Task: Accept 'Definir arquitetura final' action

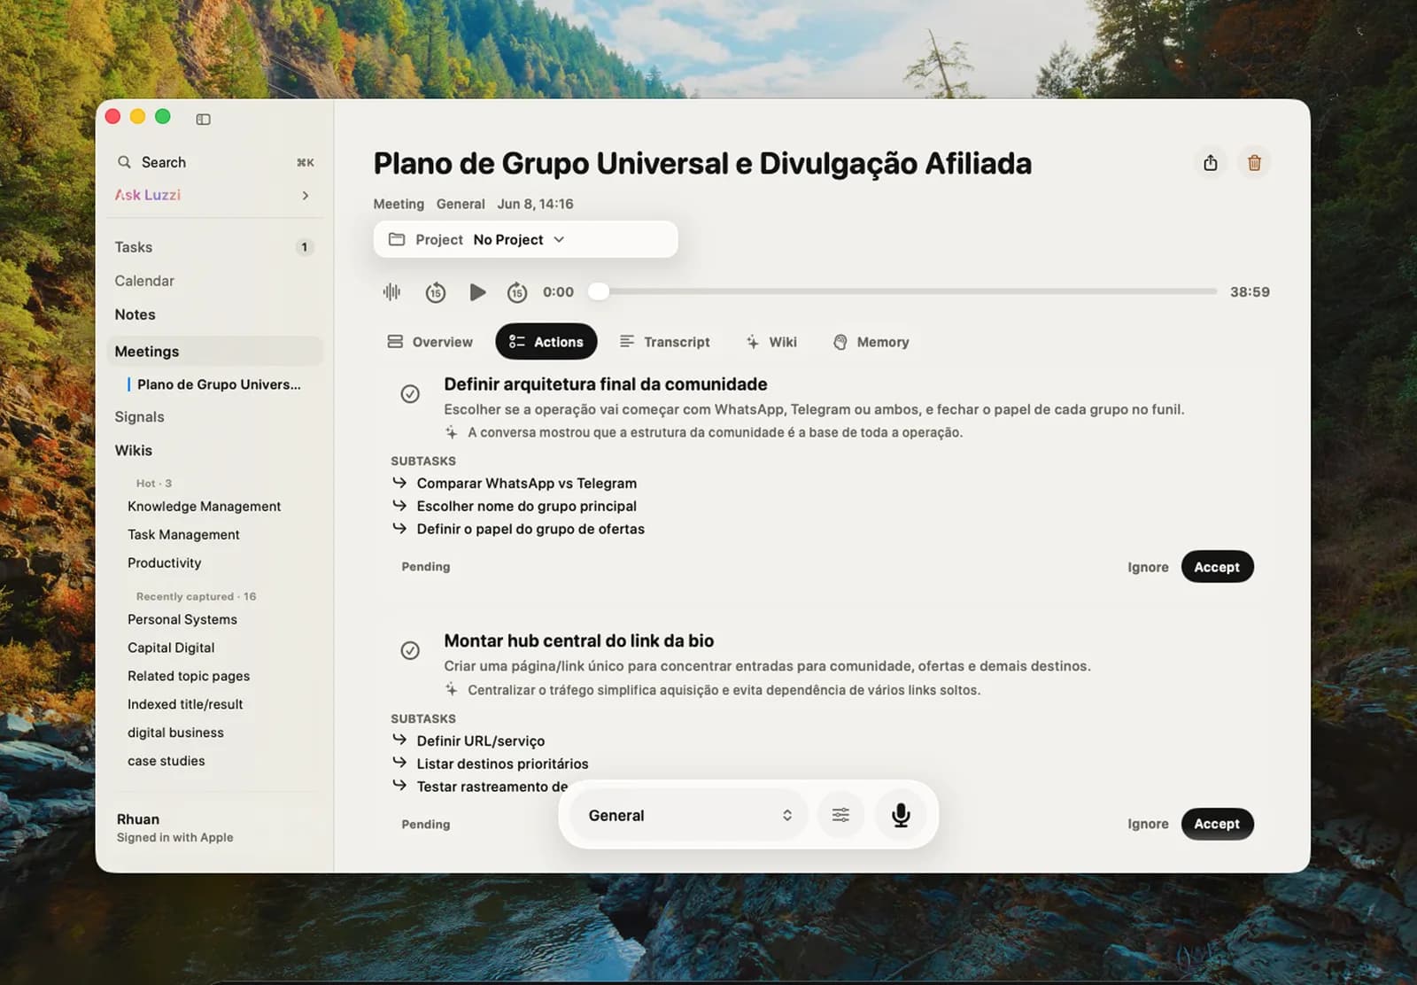Action: click(x=1217, y=567)
